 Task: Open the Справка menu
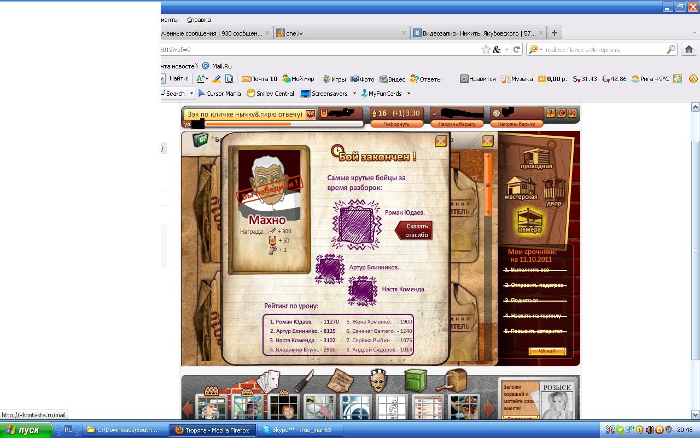pyautogui.click(x=199, y=20)
